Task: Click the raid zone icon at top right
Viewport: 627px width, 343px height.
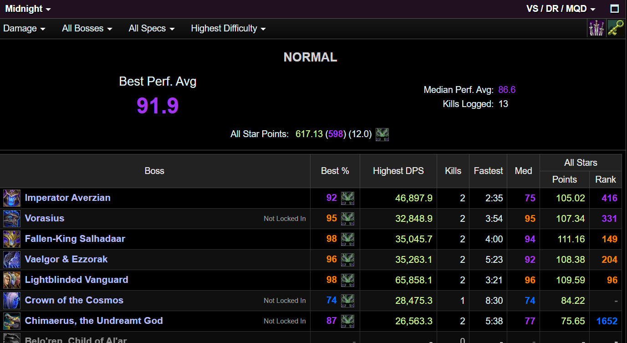Action: (596, 28)
